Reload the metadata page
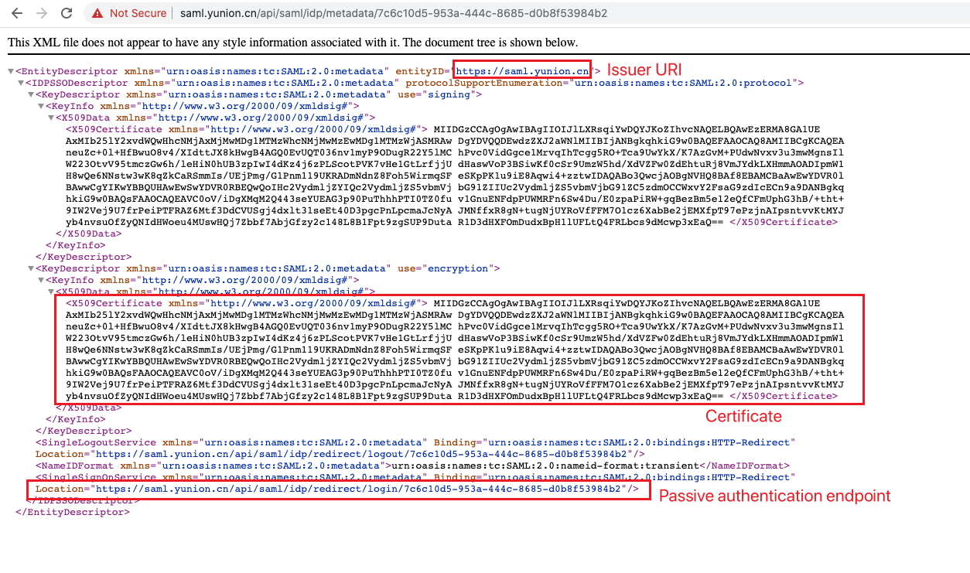 [67, 13]
